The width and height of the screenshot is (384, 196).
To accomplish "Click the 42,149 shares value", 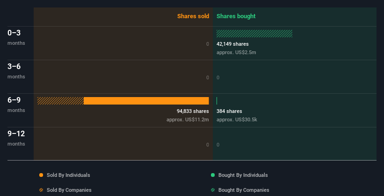I will coord(232,44).
